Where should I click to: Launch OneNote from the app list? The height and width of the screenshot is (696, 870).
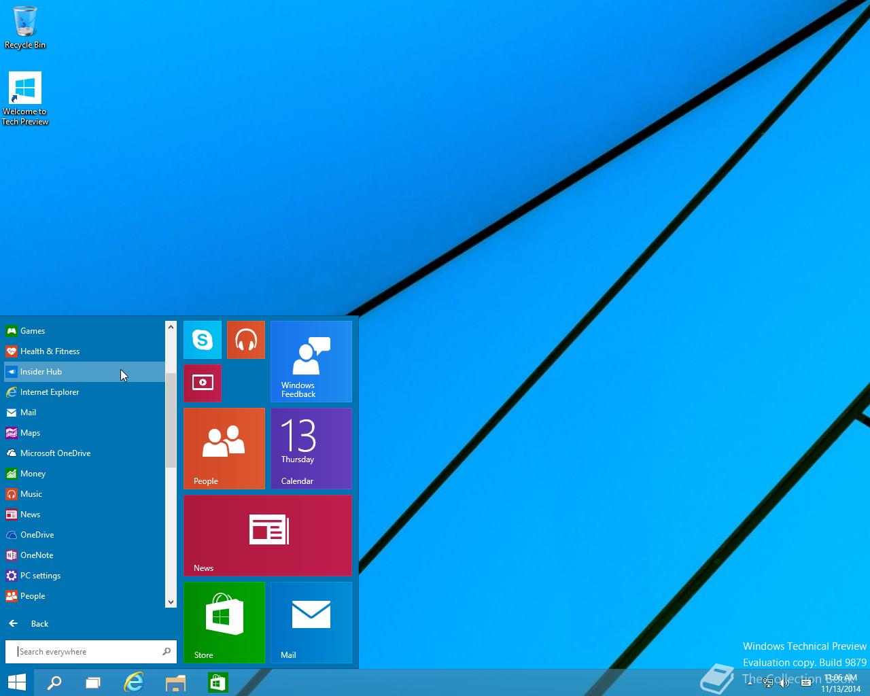click(84, 555)
